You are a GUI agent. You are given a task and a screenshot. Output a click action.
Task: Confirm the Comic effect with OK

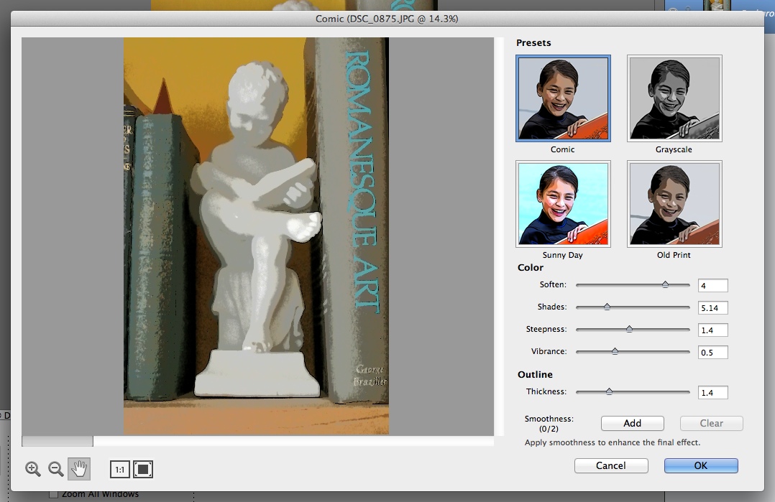701,465
